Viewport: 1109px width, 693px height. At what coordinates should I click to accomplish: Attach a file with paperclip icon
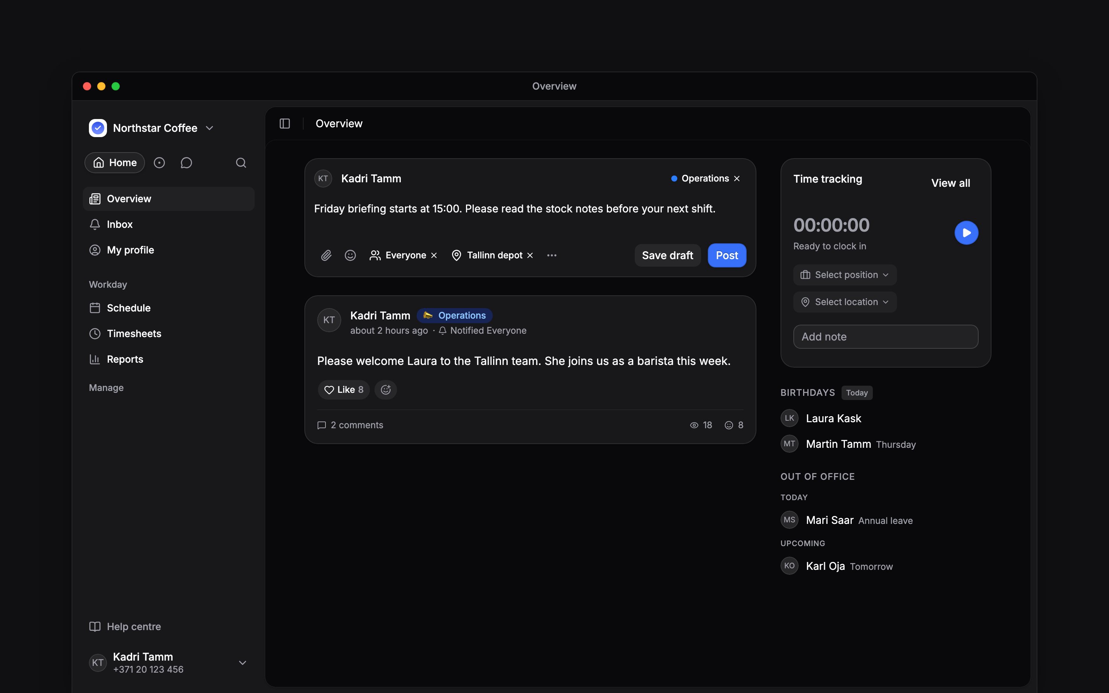coord(326,255)
